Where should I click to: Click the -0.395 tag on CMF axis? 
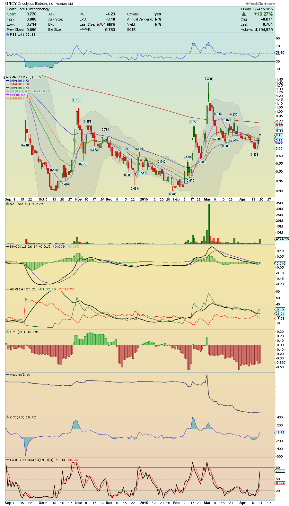[281, 362]
